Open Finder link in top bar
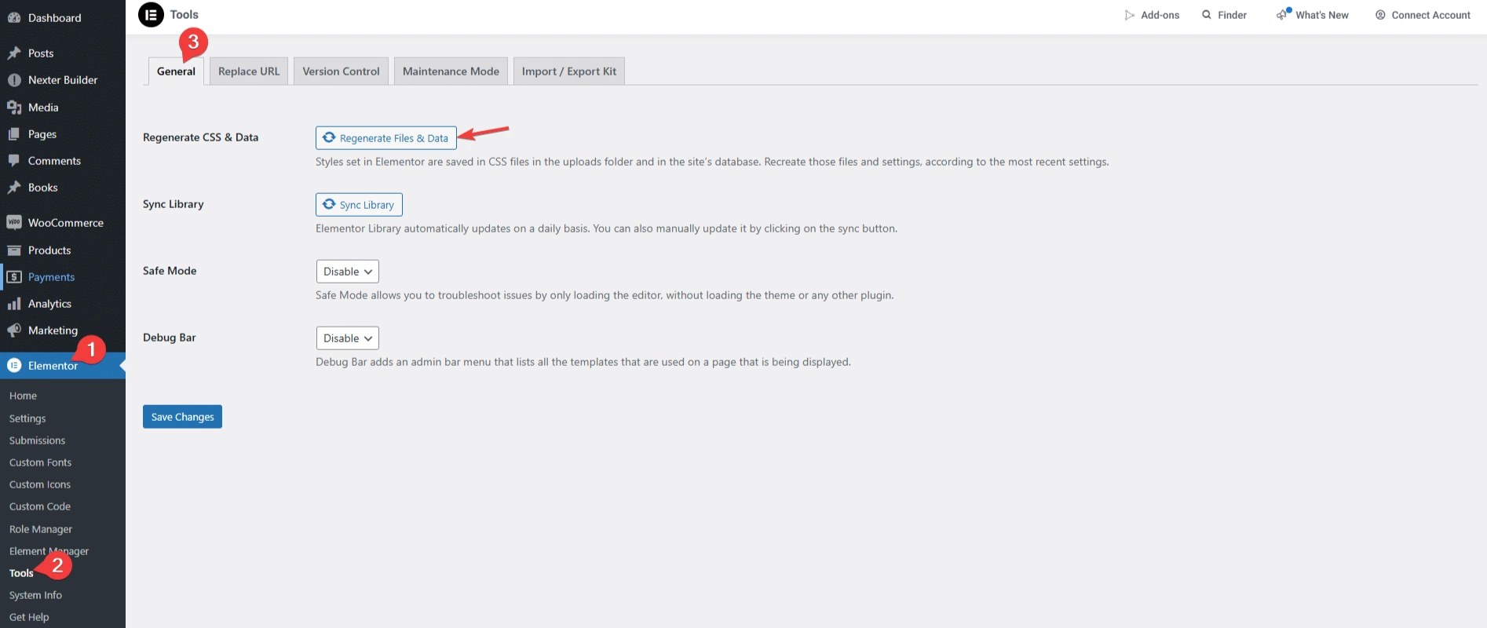The image size is (1487, 628). (x=1224, y=15)
